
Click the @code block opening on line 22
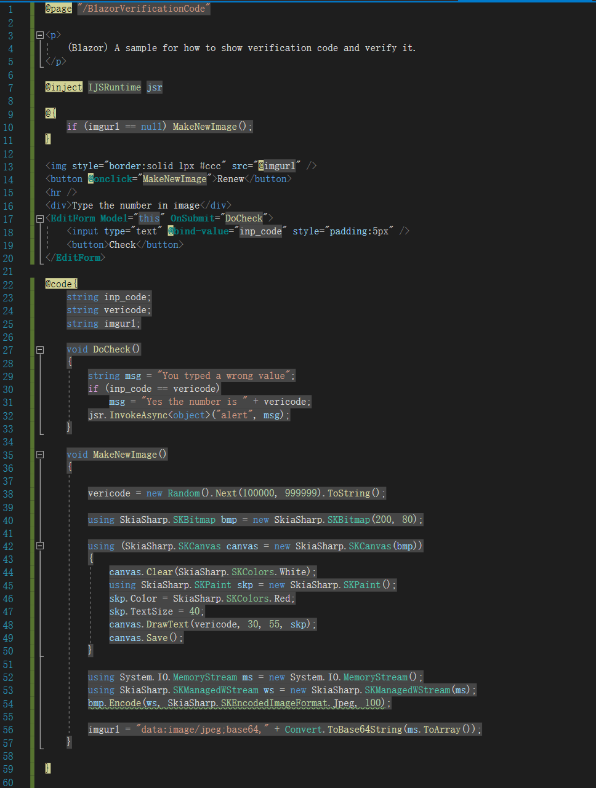(x=60, y=284)
